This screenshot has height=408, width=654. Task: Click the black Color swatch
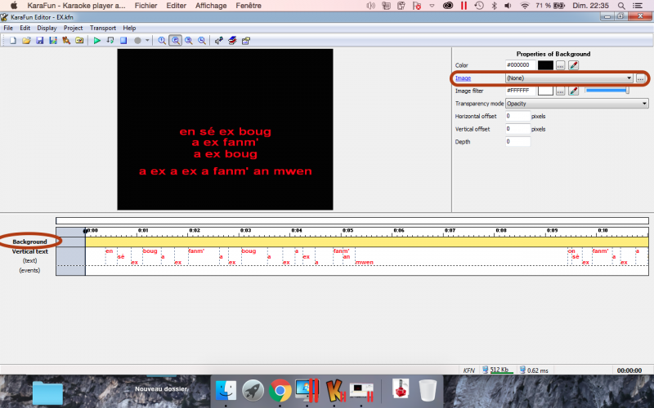[545, 65]
